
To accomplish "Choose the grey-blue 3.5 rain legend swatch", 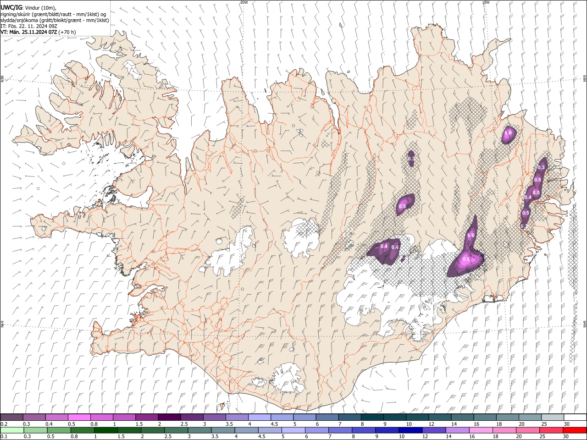I will [224, 430].
